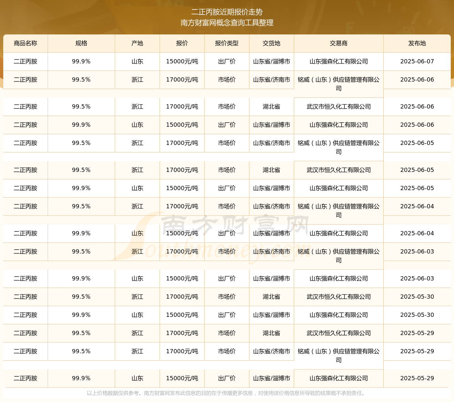This screenshot has height=402, width=454.
Task: Click the 2025-06-03 date in the 山东强森 row
Action: click(417, 279)
